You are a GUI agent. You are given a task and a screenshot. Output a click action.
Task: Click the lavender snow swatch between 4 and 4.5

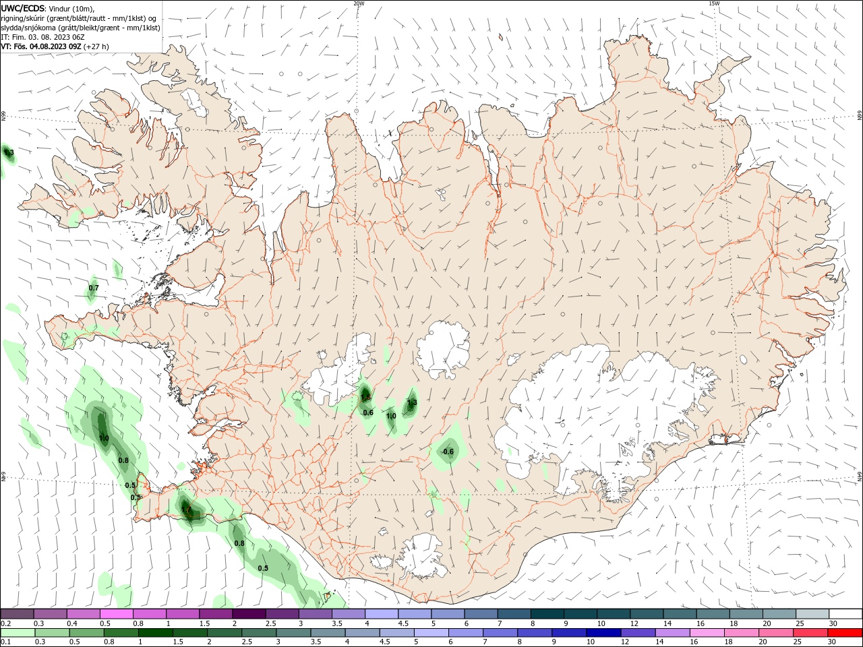pyautogui.click(x=382, y=614)
